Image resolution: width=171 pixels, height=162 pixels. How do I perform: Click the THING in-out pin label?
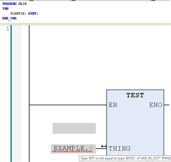click(x=119, y=149)
